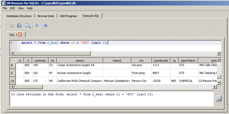This screenshot has width=229, height=114.
Task: Close the SQL 1 tab
Action: [20, 34]
